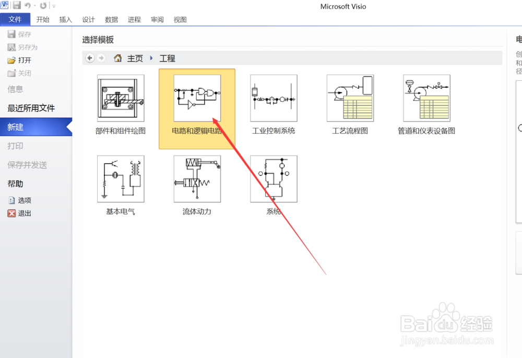
Task: Click the 流体动力 label text
Action: (197, 211)
